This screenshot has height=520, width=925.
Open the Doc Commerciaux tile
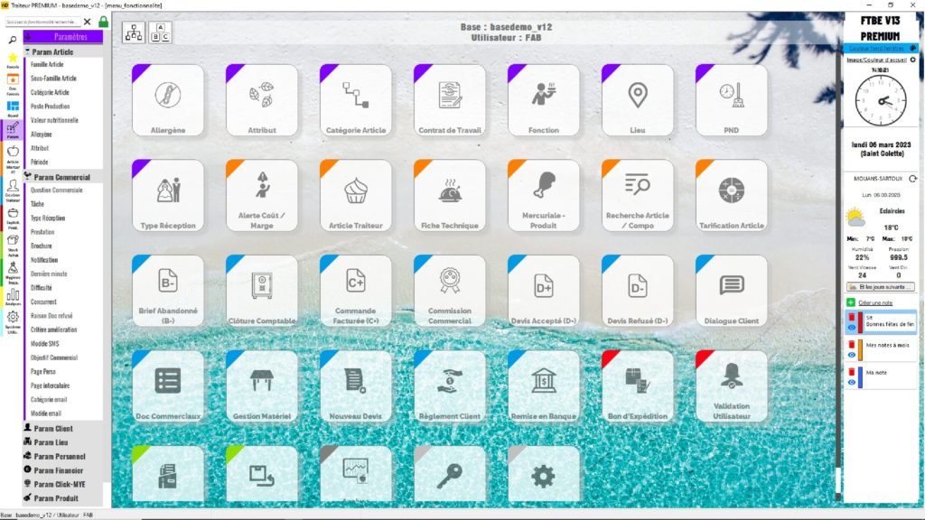click(168, 386)
